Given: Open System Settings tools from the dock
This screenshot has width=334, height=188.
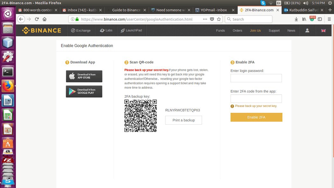Looking at the screenshot, I should coord(8,57).
